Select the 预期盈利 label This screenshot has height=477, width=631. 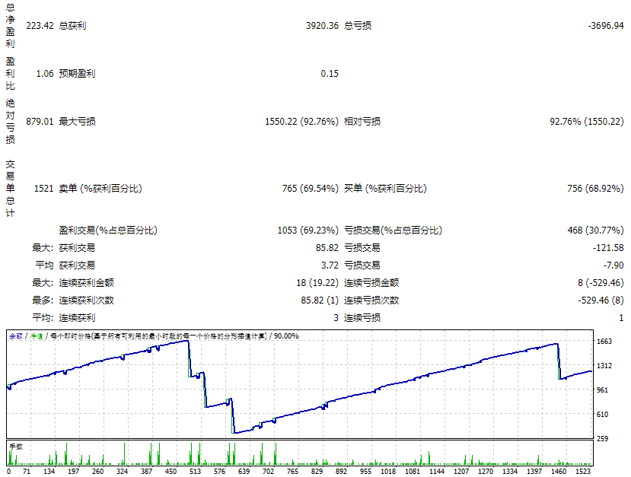click(x=78, y=74)
